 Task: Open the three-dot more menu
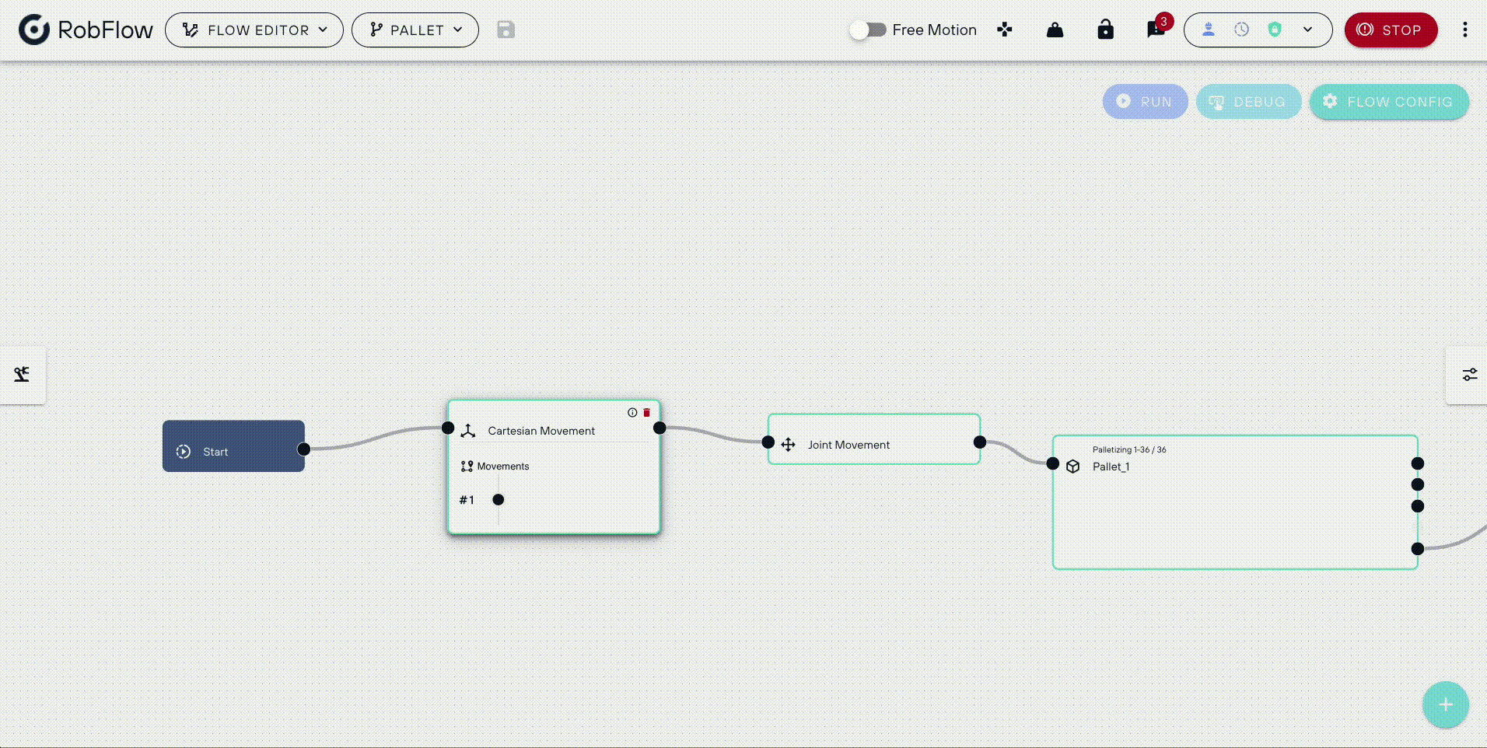[x=1465, y=30]
